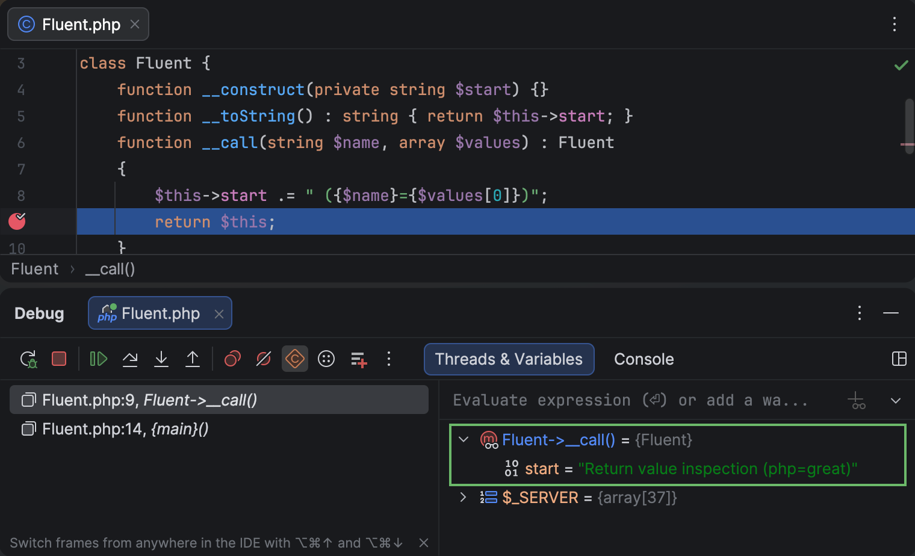
Task: Dismiss the switch frames tip
Action: [424, 542]
